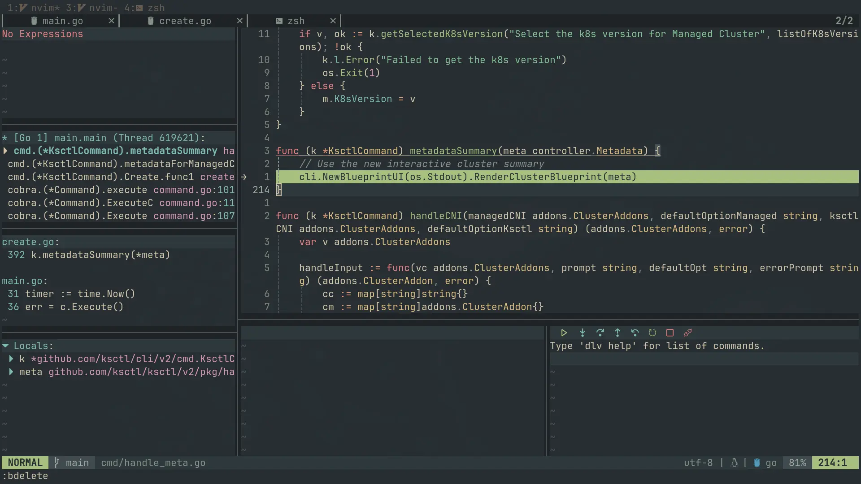Click the step into debug icon

coord(582,333)
